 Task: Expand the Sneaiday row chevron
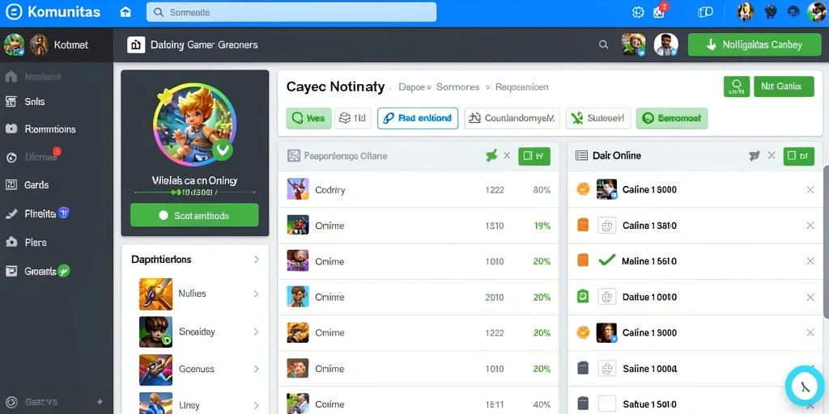pos(257,332)
